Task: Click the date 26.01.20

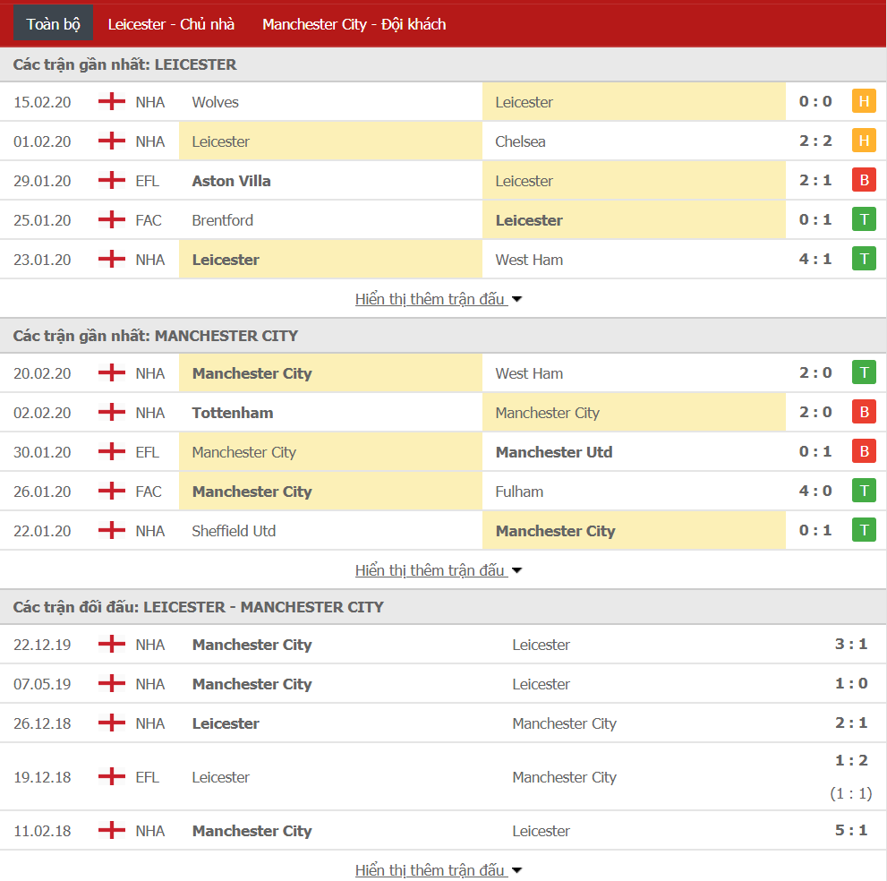Action: coord(42,492)
